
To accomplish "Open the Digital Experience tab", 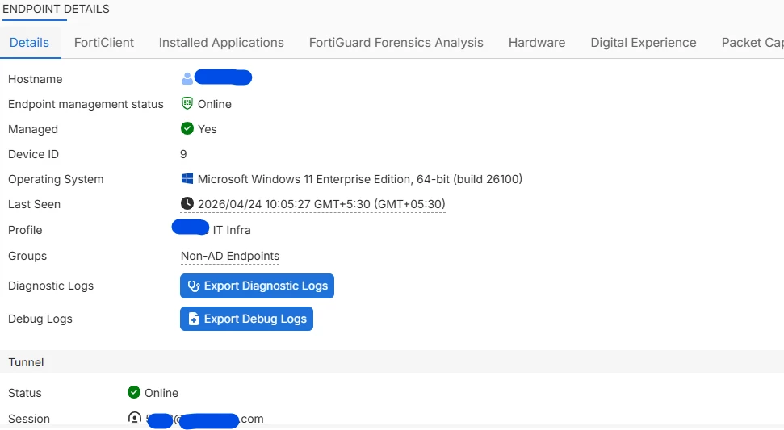I will point(644,43).
